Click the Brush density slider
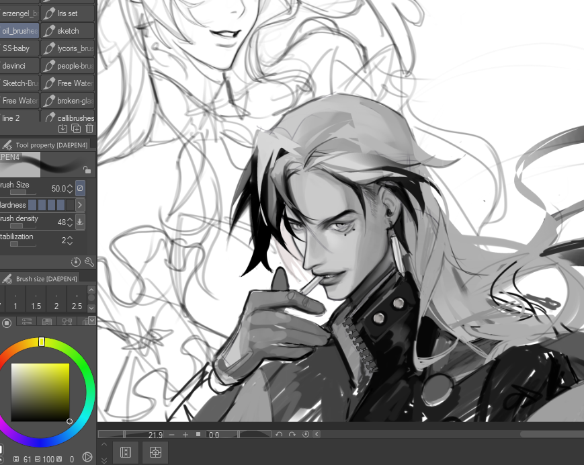This screenshot has height=465, width=584. coord(23,226)
